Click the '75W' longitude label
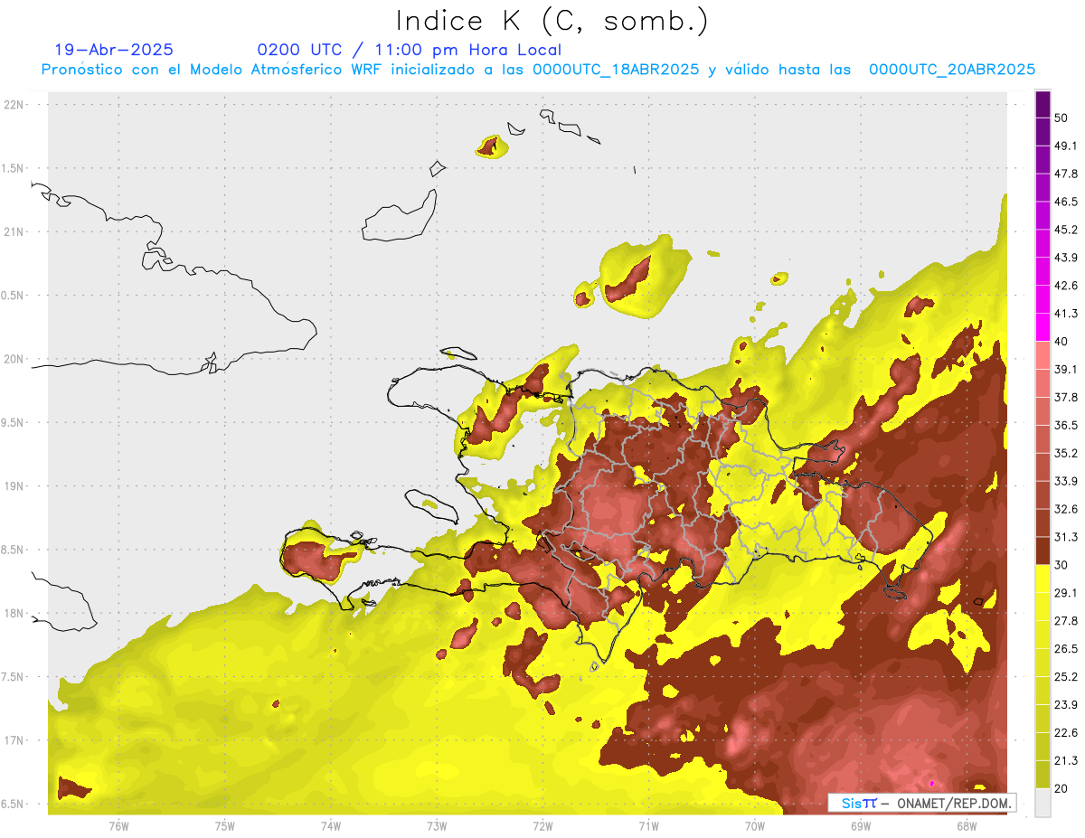1085x838 pixels. coord(225,825)
